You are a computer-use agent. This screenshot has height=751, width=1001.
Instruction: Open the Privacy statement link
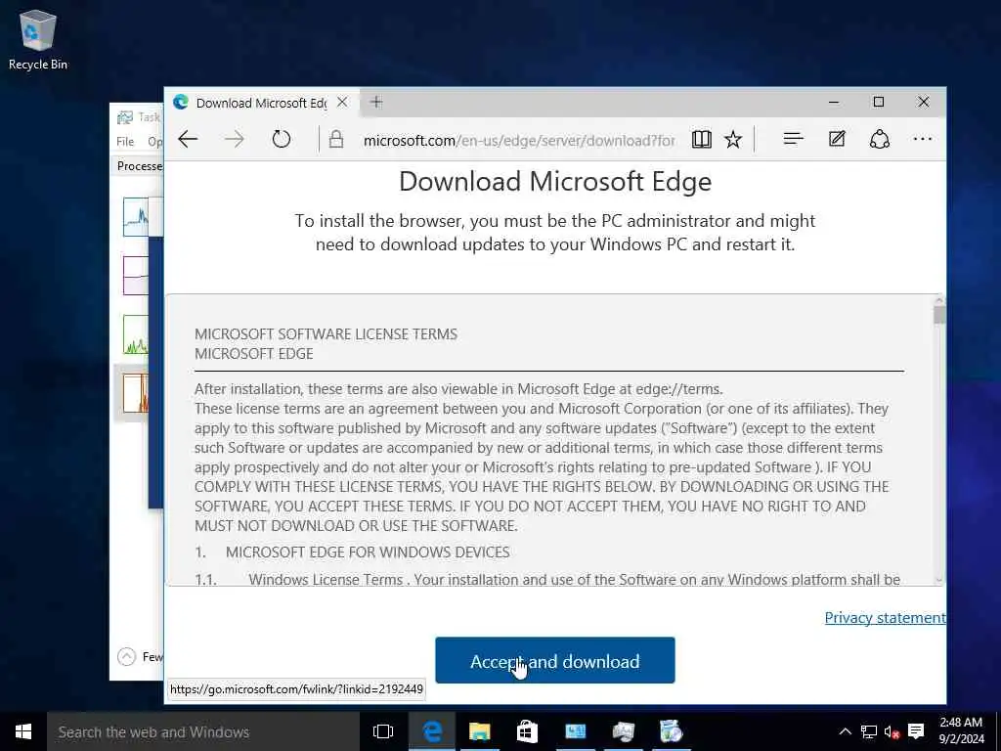[x=885, y=618]
